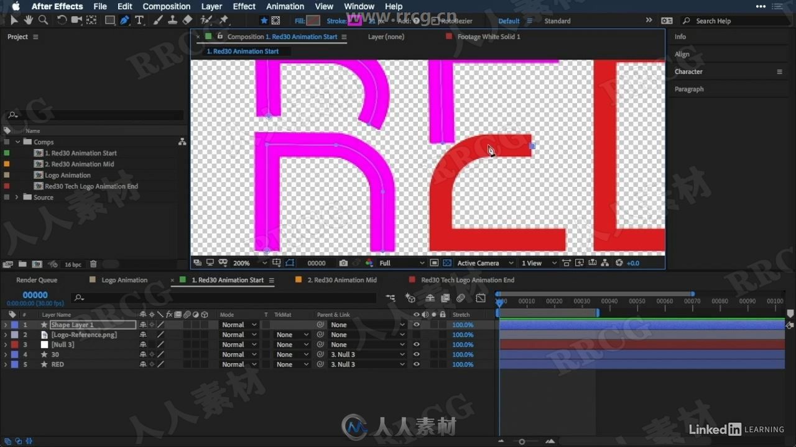
Task: Open the composition flowchart icon in viewer
Action: point(604,263)
